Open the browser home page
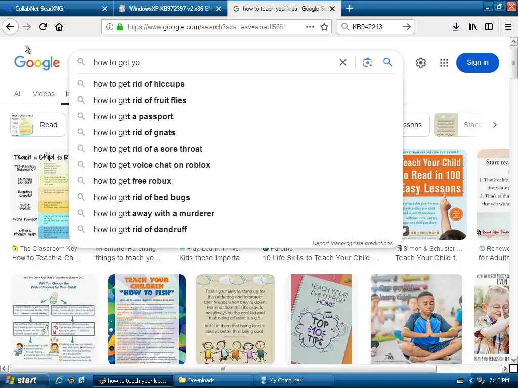 pos(59,27)
